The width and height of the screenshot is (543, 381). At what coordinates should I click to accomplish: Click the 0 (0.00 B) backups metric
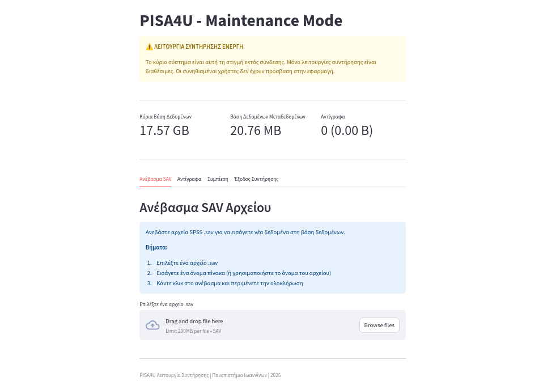tap(347, 130)
